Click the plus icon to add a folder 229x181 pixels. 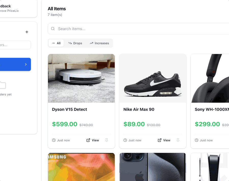(27, 32)
